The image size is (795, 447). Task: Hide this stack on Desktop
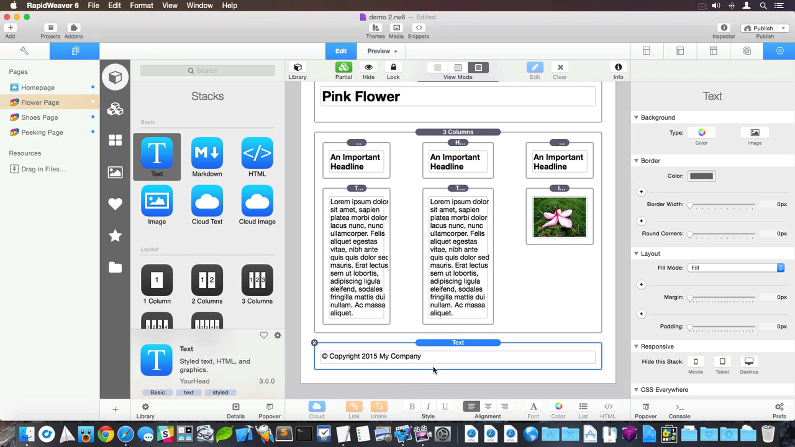pyautogui.click(x=749, y=361)
